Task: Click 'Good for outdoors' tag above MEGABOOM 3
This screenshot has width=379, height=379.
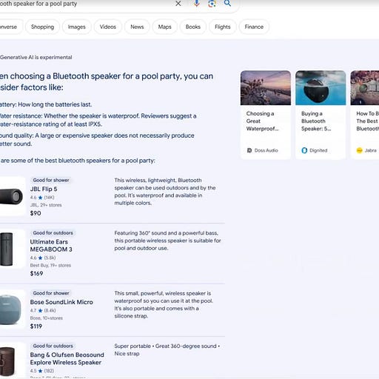Action: pos(53,233)
